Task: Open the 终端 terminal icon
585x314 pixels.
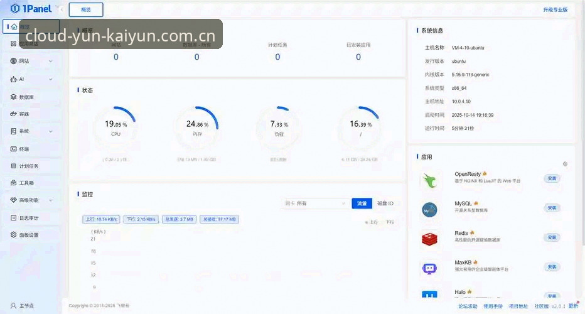Action: point(13,149)
